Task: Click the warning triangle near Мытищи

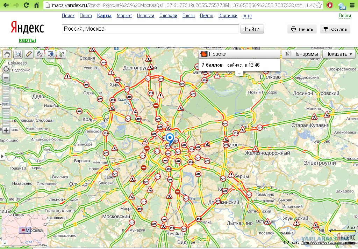Action: coord(217,75)
